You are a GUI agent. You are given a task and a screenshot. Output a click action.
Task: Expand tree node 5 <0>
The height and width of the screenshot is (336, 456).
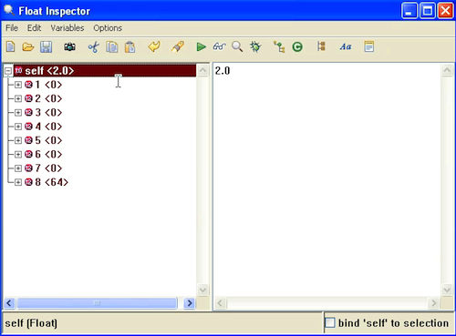click(18, 140)
